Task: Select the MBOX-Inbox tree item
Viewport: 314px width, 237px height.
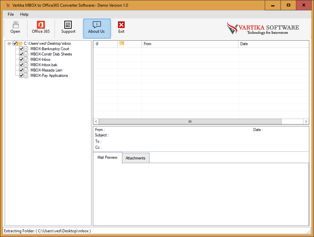Action: coord(41,60)
